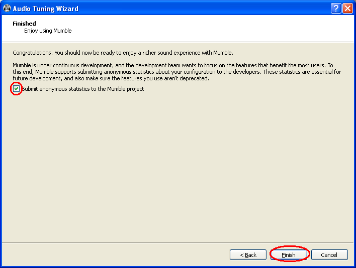Screen dimensions: 356x268
Task: Go back with the Back button
Action: 248,255
